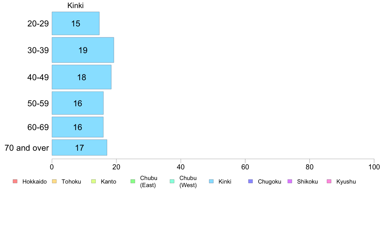383x237 pixels.
Task: Click the Tohoku orange legend swatch
Action: [54, 181]
